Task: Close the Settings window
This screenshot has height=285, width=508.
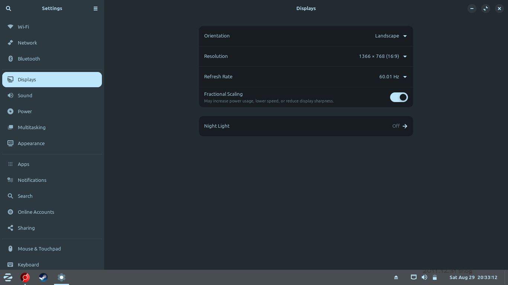Action: pos(499,8)
